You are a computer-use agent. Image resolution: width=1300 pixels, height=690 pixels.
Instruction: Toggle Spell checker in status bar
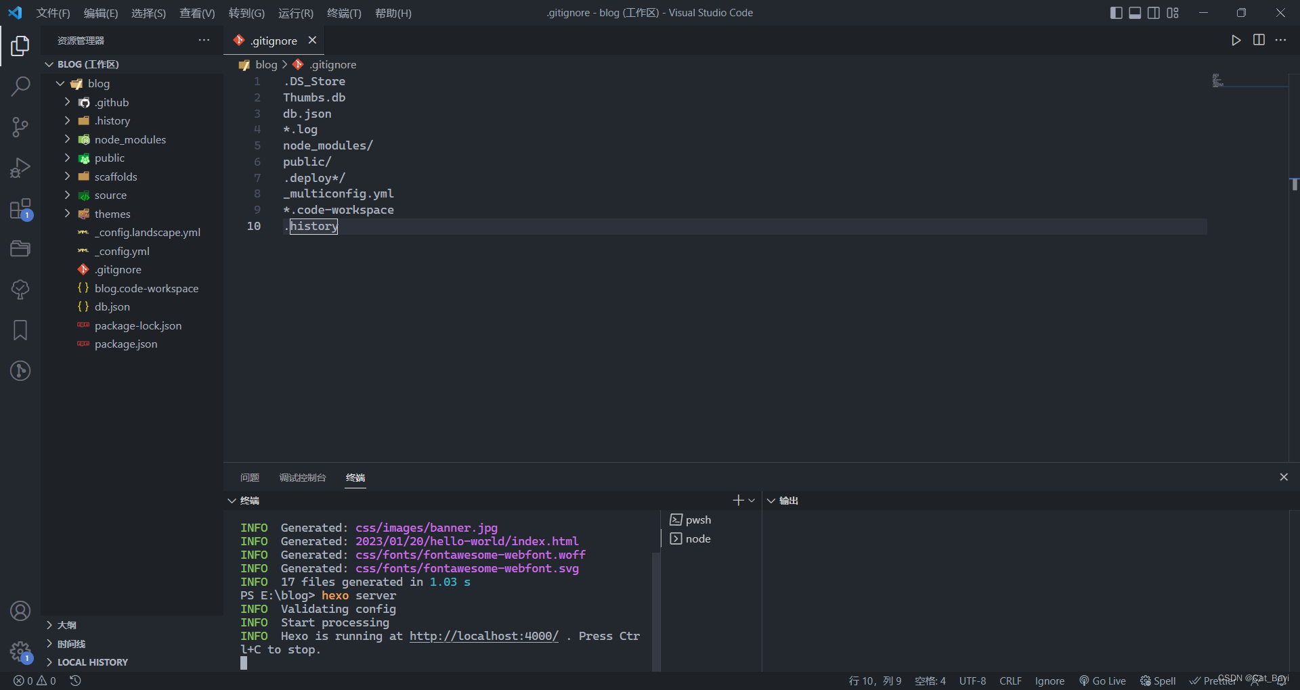click(1158, 681)
